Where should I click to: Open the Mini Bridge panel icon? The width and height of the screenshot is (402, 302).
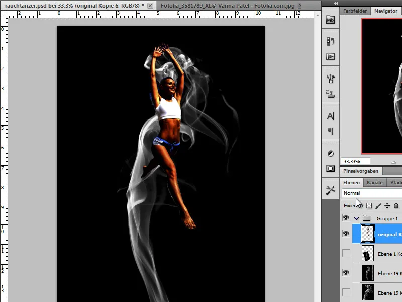pyautogui.click(x=330, y=20)
